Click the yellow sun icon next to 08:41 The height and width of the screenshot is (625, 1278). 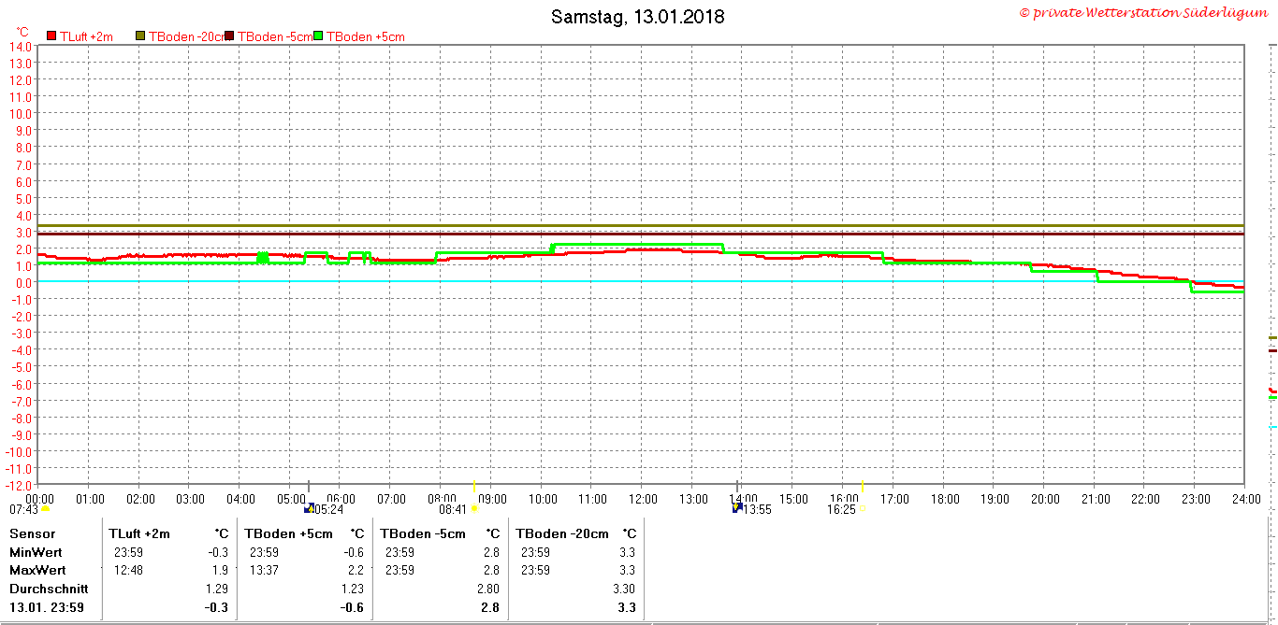point(474,509)
